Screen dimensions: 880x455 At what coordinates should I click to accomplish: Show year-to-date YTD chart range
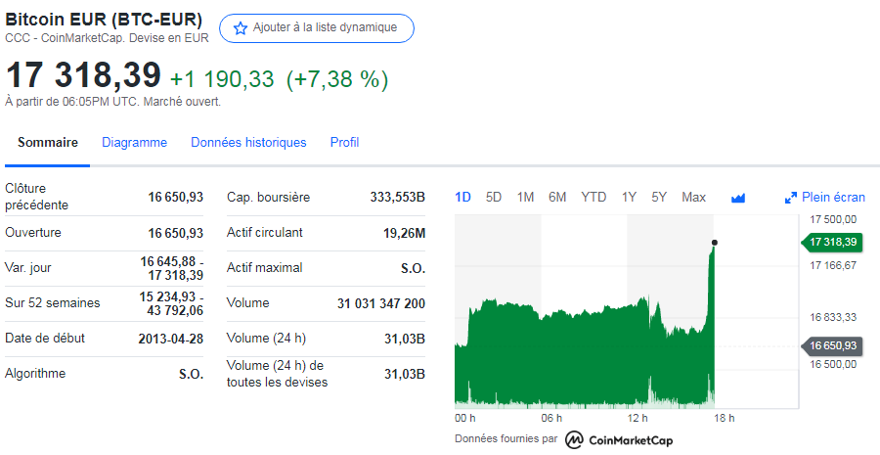tap(594, 198)
